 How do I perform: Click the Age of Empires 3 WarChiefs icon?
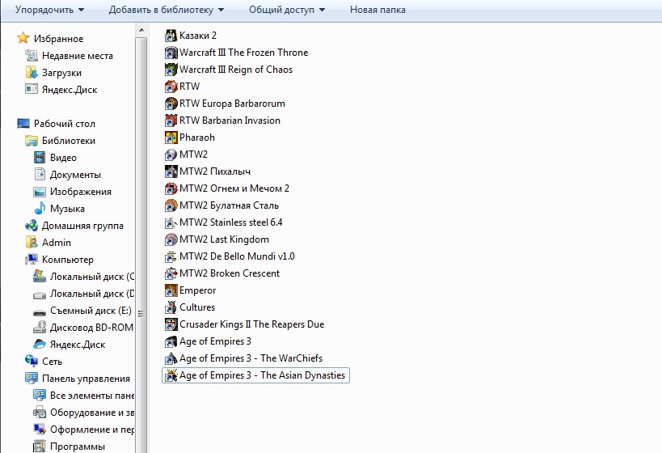pyautogui.click(x=171, y=358)
